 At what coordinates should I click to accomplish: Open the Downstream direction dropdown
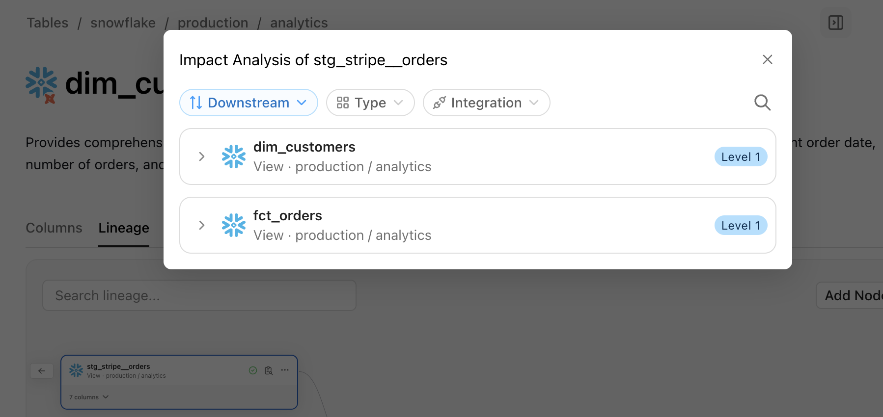click(248, 103)
